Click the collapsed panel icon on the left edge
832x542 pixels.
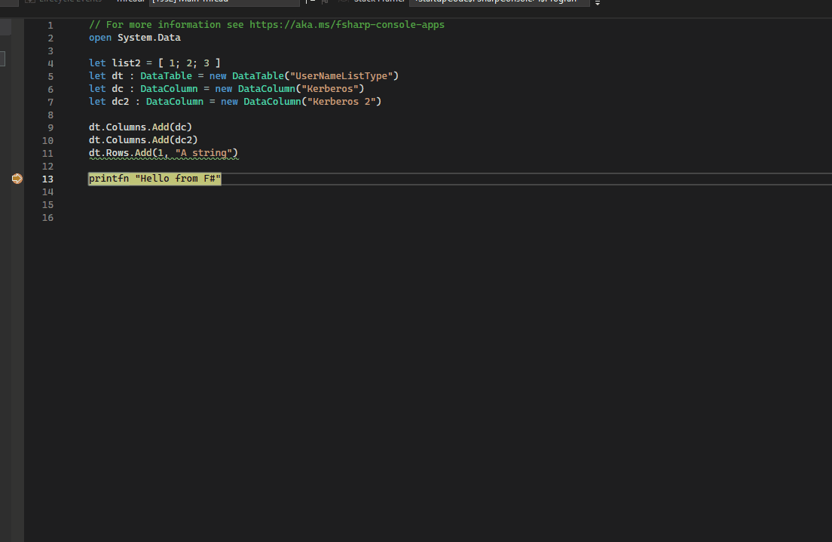(x=2, y=59)
